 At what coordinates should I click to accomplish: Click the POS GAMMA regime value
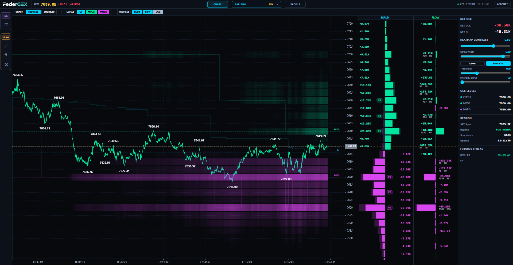point(503,130)
